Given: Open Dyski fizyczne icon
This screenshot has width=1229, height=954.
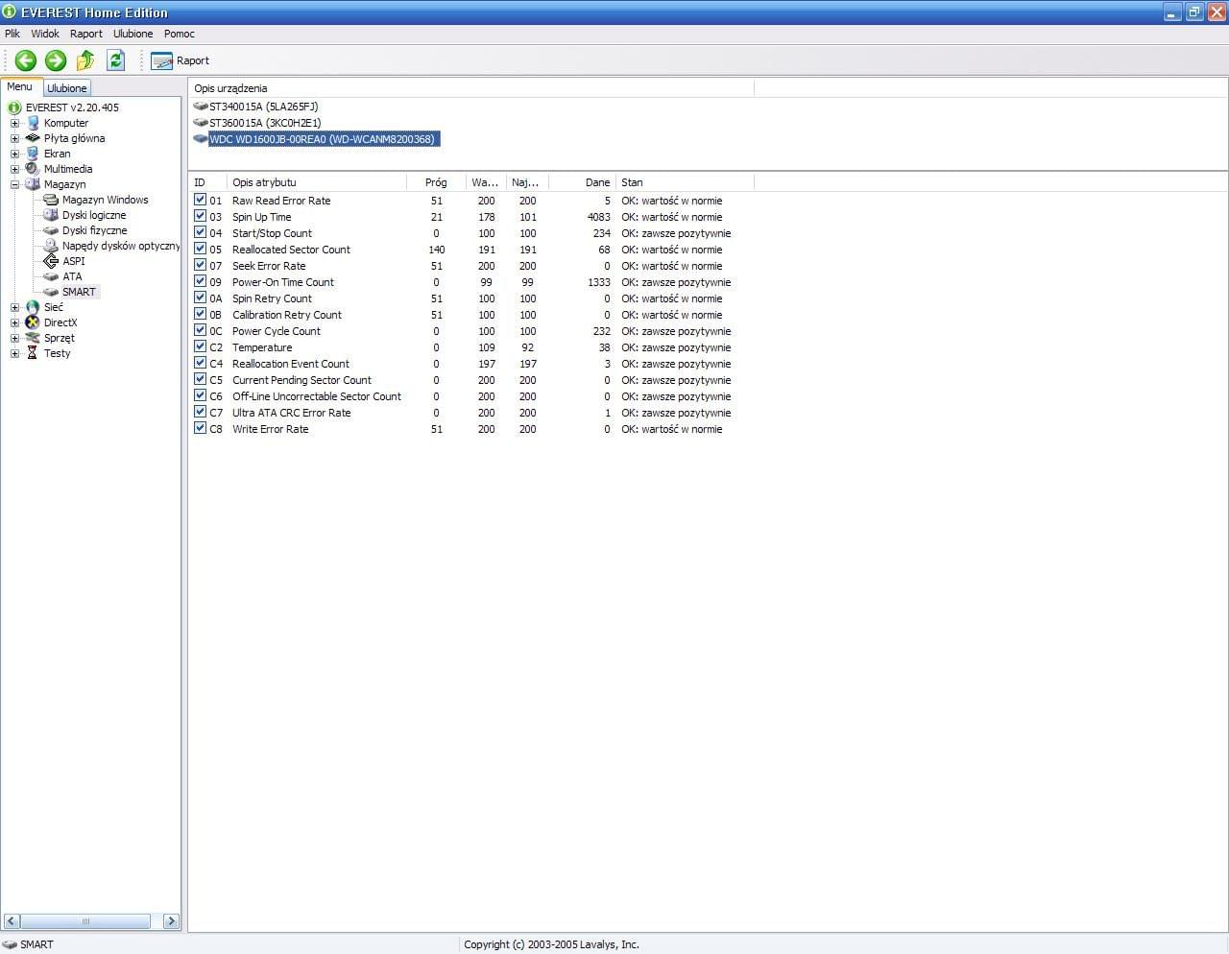Looking at the screenshot, I should (52, 230).
